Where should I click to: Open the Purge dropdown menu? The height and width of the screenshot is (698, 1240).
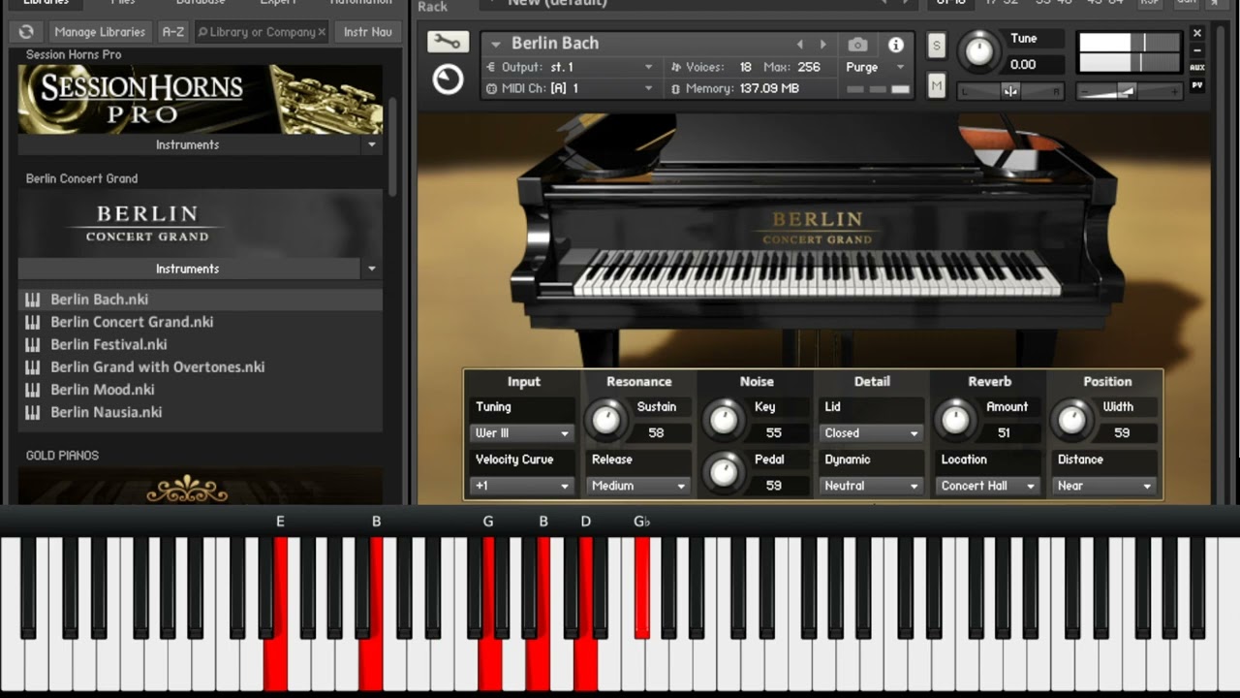[875, 67]
